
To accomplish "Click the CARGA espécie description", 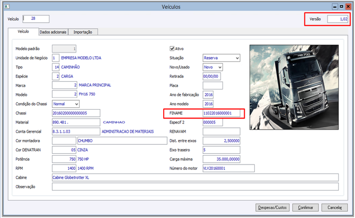I will click(x=67, y=77).
